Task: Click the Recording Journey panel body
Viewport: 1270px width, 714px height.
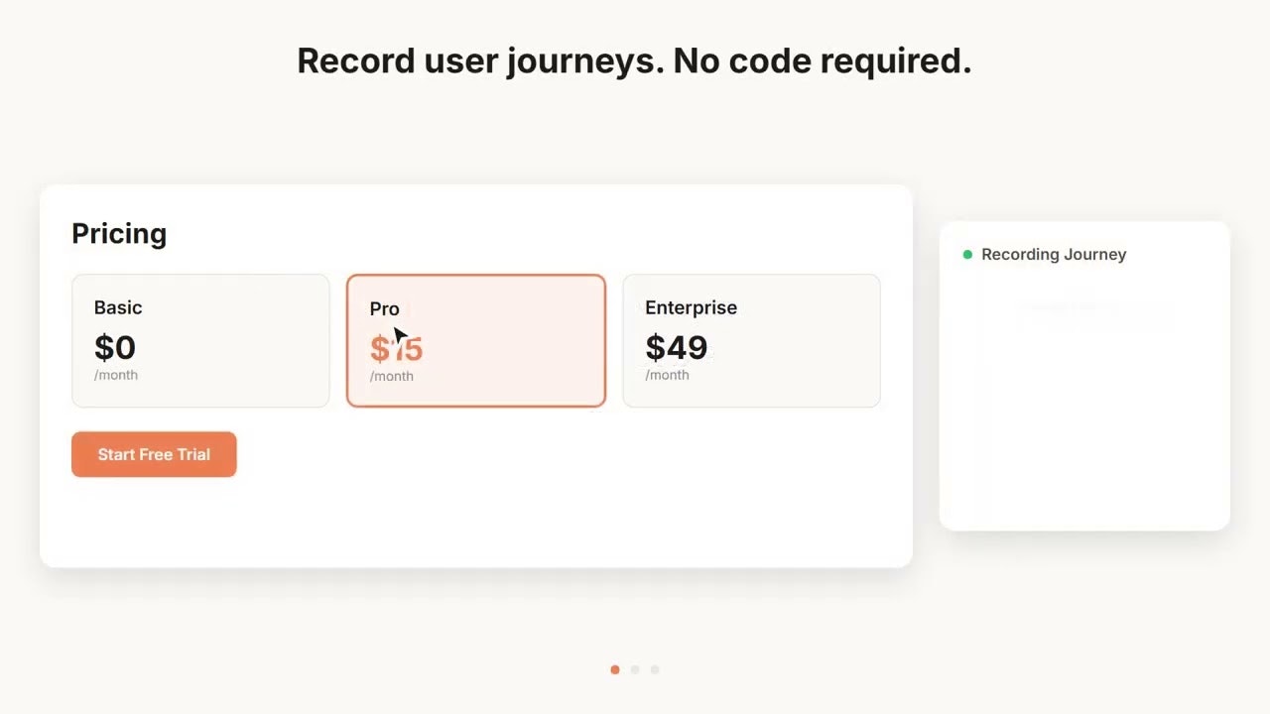Action: tap(1084, 397)
